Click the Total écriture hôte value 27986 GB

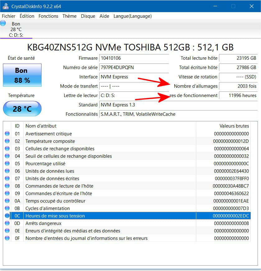[x=238, y=68]
